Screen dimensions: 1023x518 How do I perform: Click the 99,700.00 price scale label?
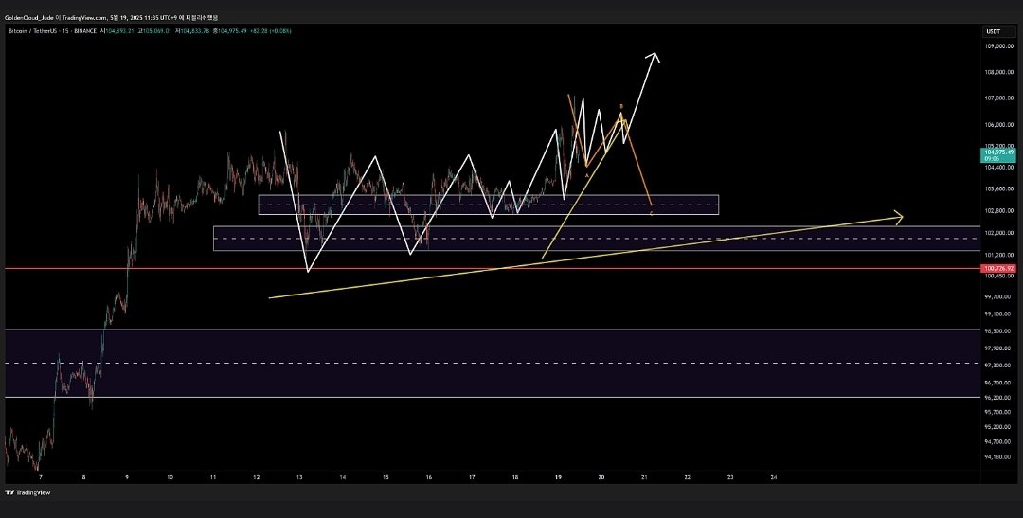(997, 296)
